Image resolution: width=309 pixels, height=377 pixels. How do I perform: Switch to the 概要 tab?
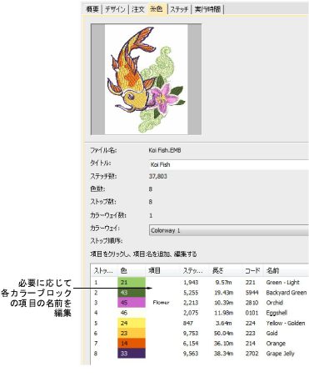(92, 9)
